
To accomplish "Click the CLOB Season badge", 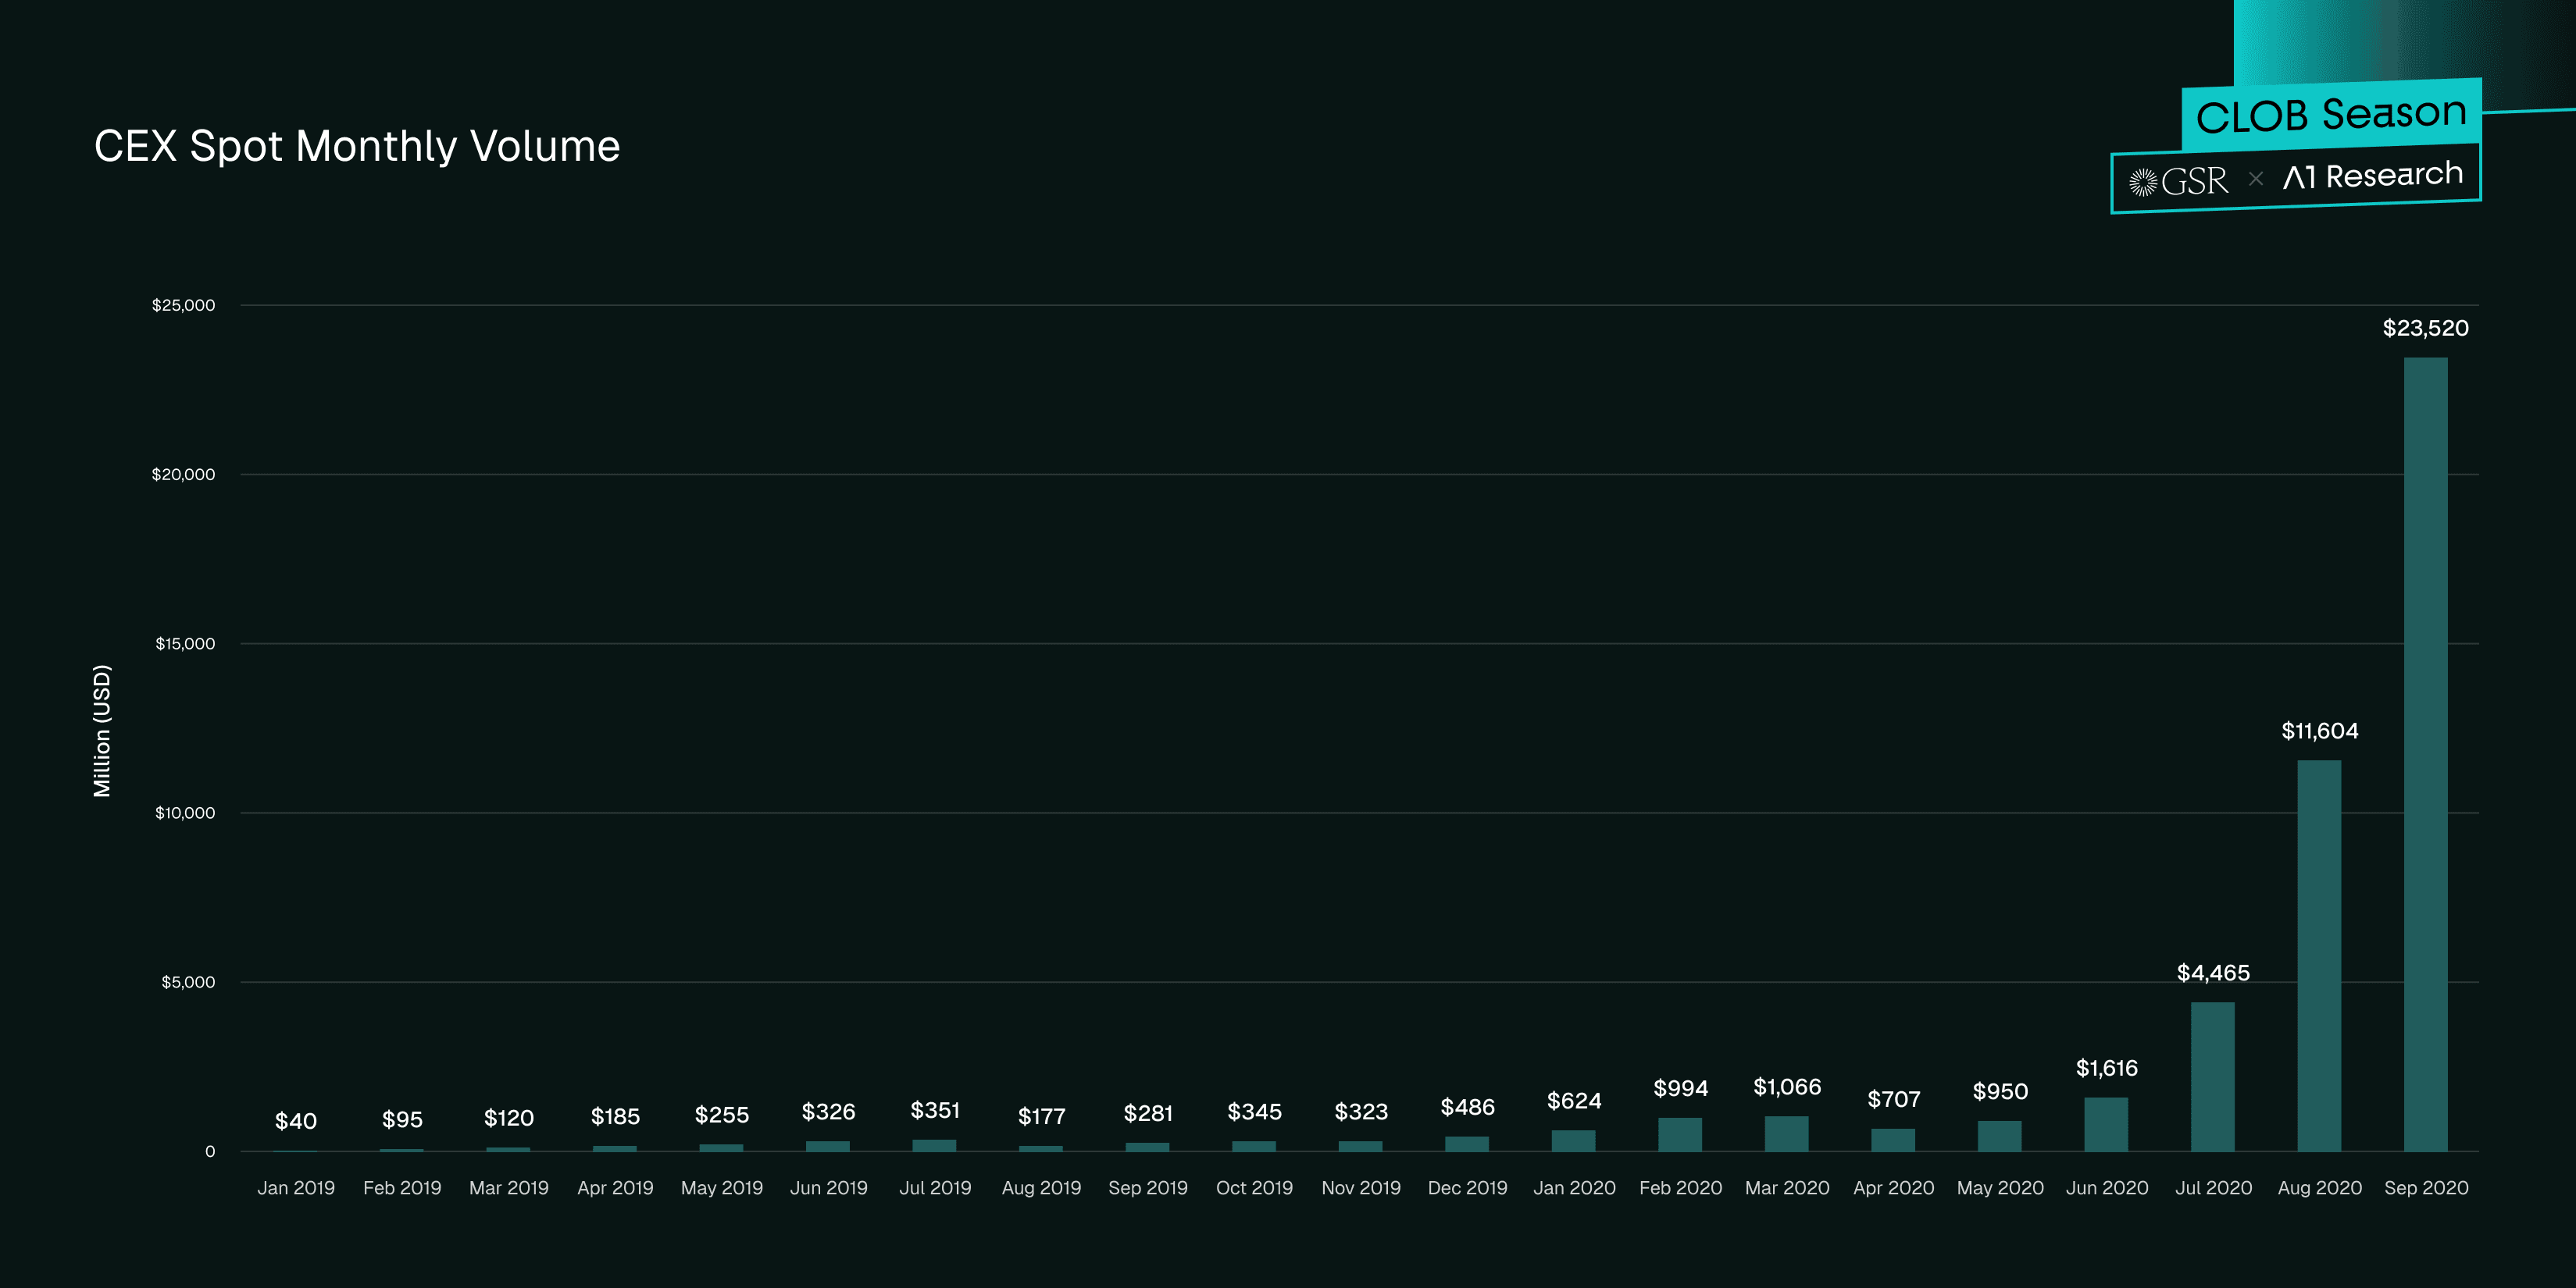I will coord(2331,114).
